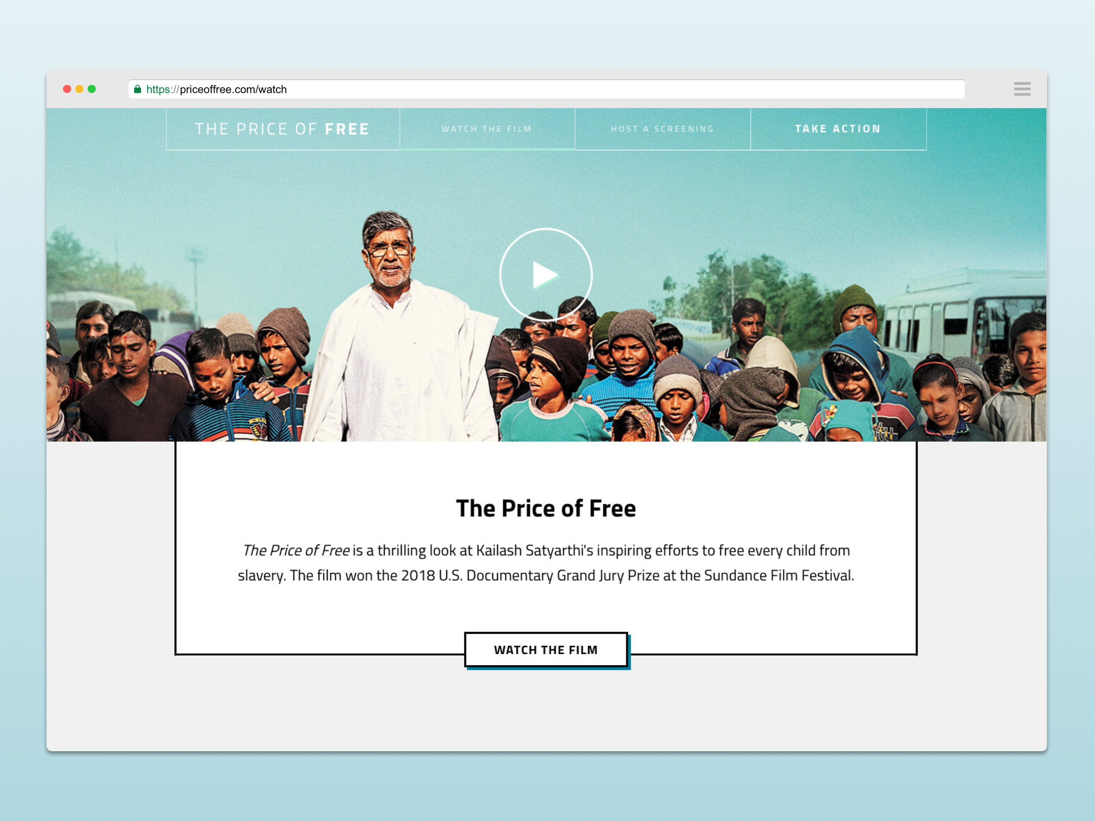Click the https protocol text in URL
This screenshot has height=821, width=1095.
click(158, 89)
